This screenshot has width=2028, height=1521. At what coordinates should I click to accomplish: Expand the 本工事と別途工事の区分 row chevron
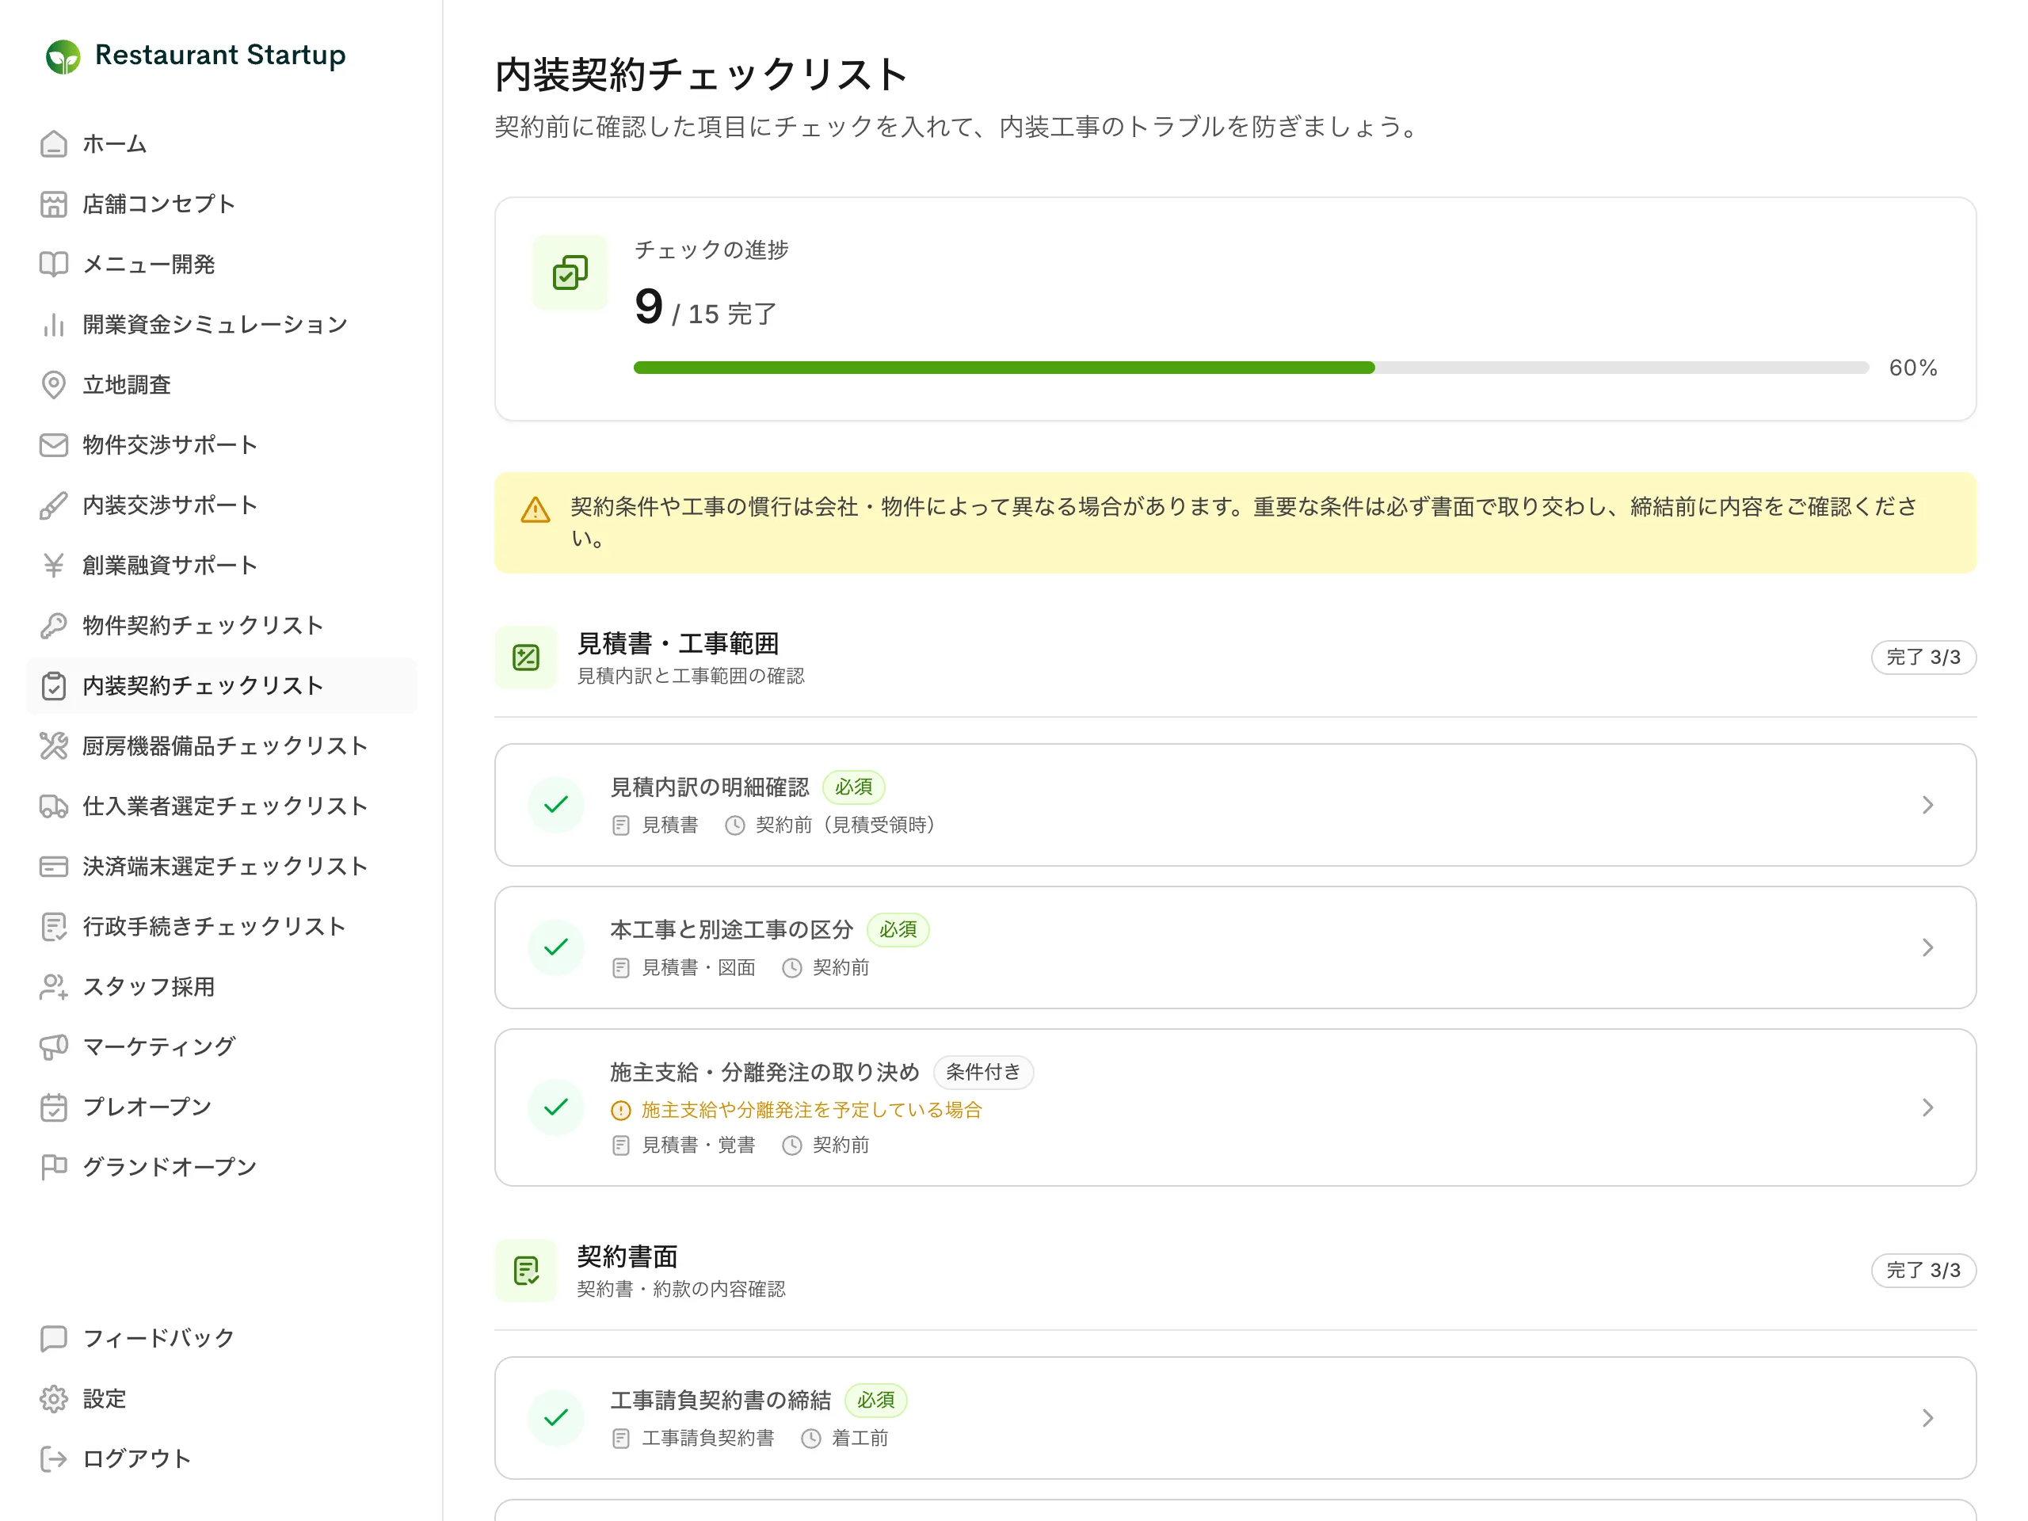click(1927, 947)
